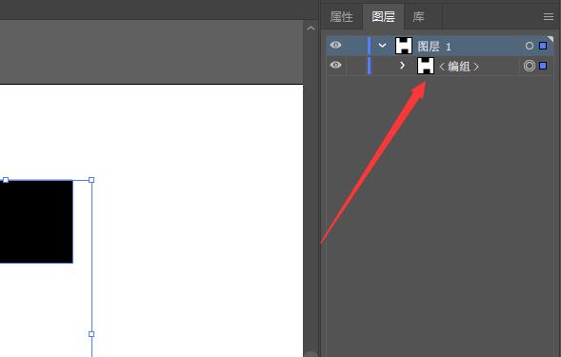561x357 pixels.
Task: Select the 图层 1 layer name
Action: tap(434, 47)
